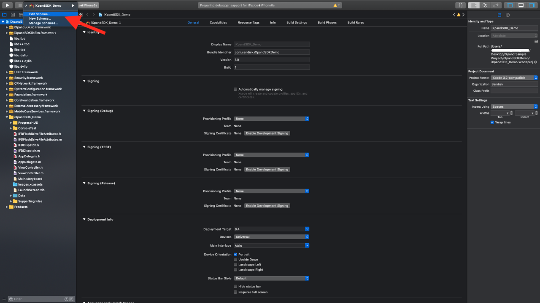Enable Landscape Left orientation
The height and width of the screenshot is (303, 540).
(x=235, y=265)
